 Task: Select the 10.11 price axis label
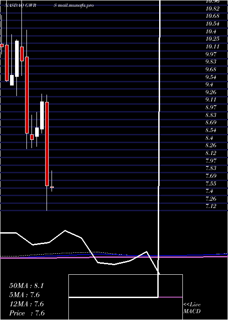click(x=212, y=47)
